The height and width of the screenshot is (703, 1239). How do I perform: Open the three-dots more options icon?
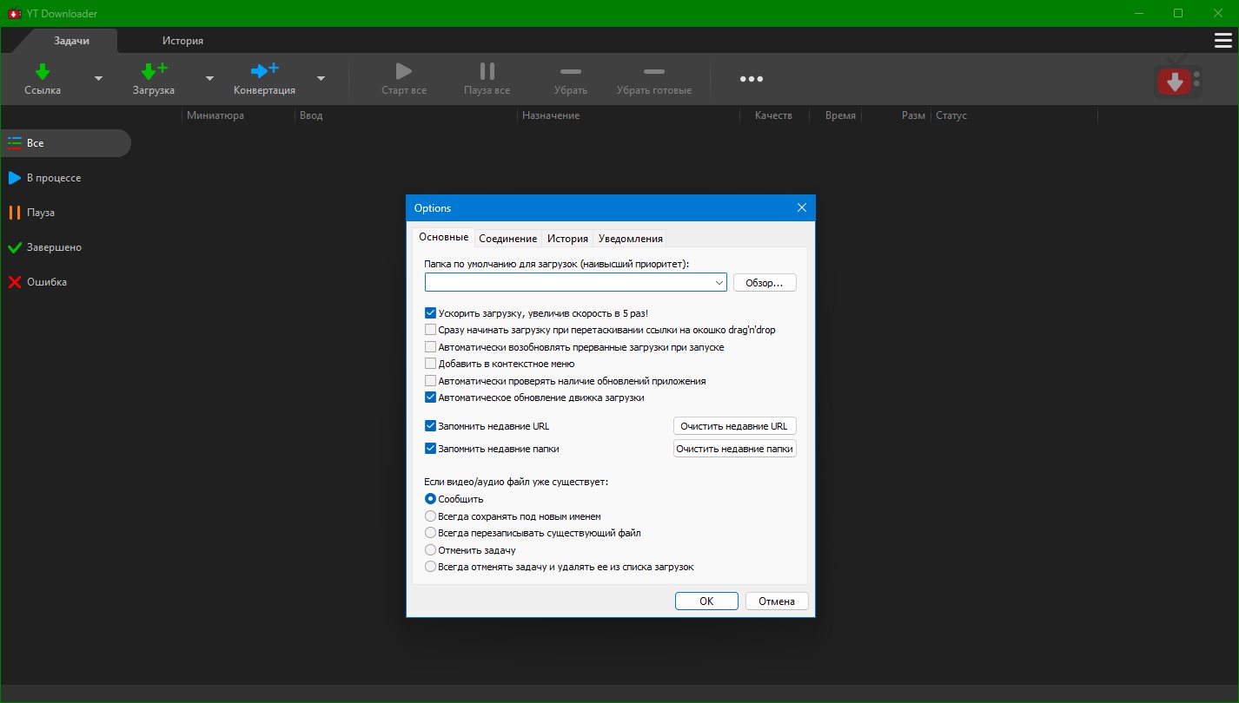751,79
